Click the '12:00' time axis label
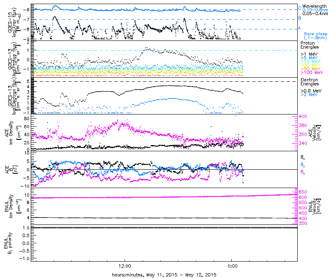The image size is (328, 278). tap(125, 266)
